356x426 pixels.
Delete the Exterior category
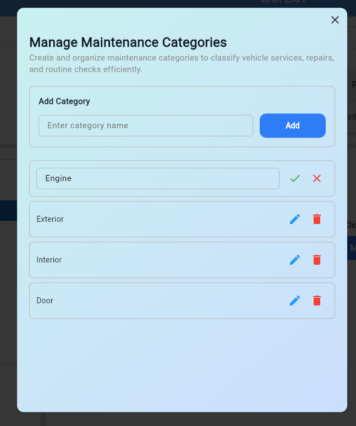coord(317,219)
